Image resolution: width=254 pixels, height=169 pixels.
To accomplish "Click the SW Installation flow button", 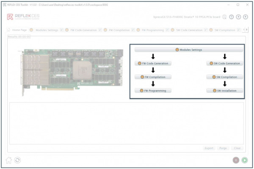I will 225,91.
